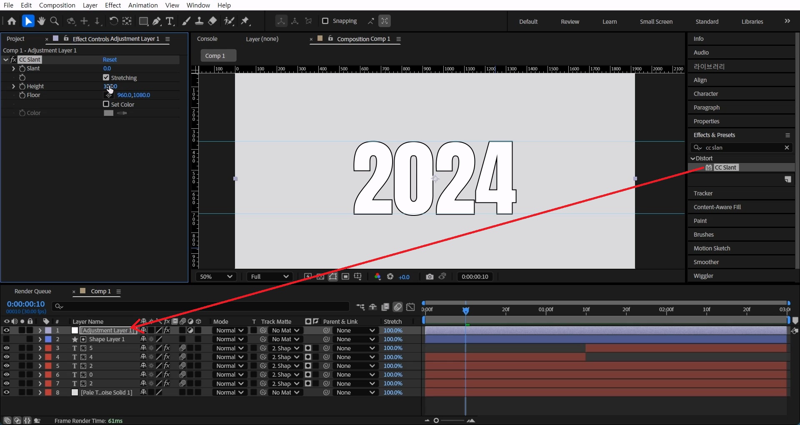Open Track Matte dropdown for Shape Layer 1
This screenshot has height=425, width=800.
click(x=285, y=339)
